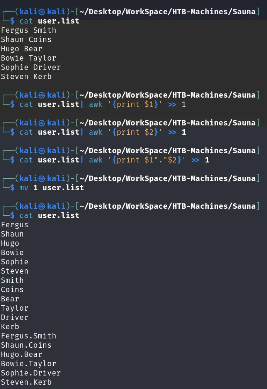This screenshot has width=267, height=389.
Task: Click the 'Bowie.Taylor' output line
Action: (x=29, y=364)
